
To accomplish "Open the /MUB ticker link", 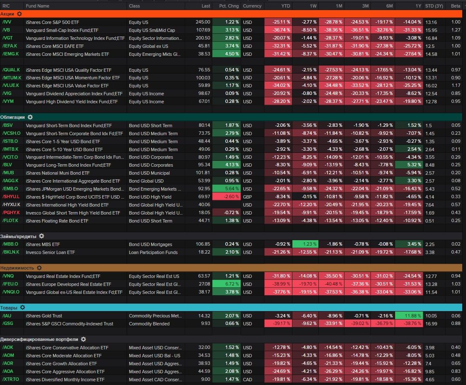I will 8,173.
